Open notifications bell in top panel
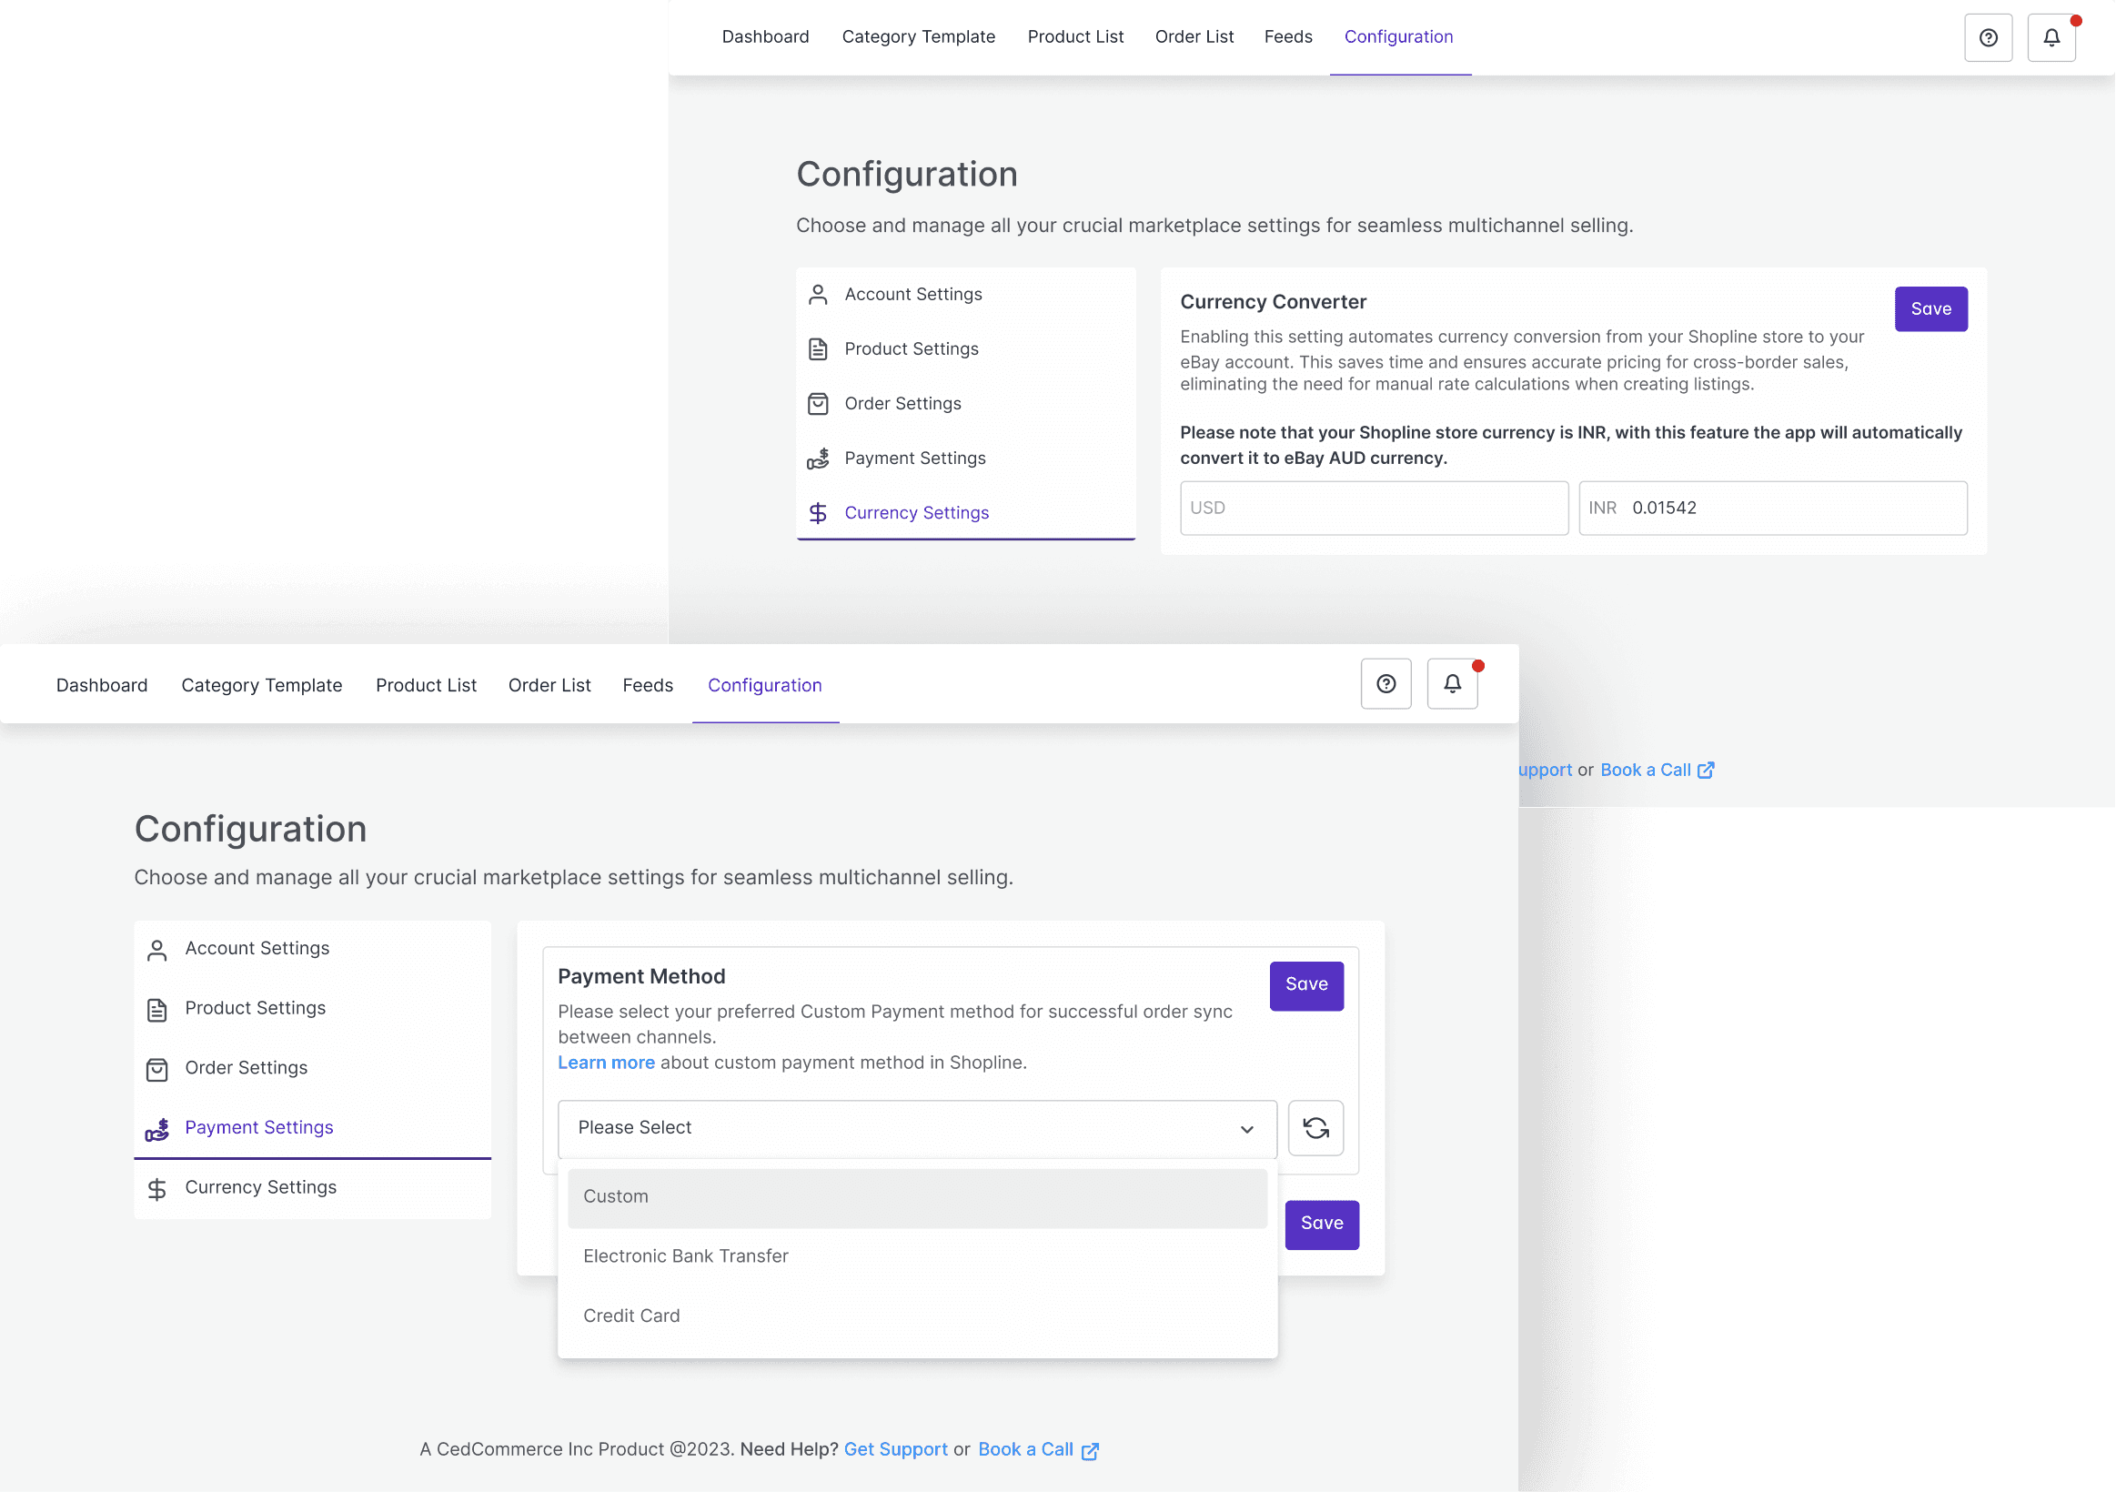The height and width of the screenshot is (1492, 2116). pos(2051,38)
